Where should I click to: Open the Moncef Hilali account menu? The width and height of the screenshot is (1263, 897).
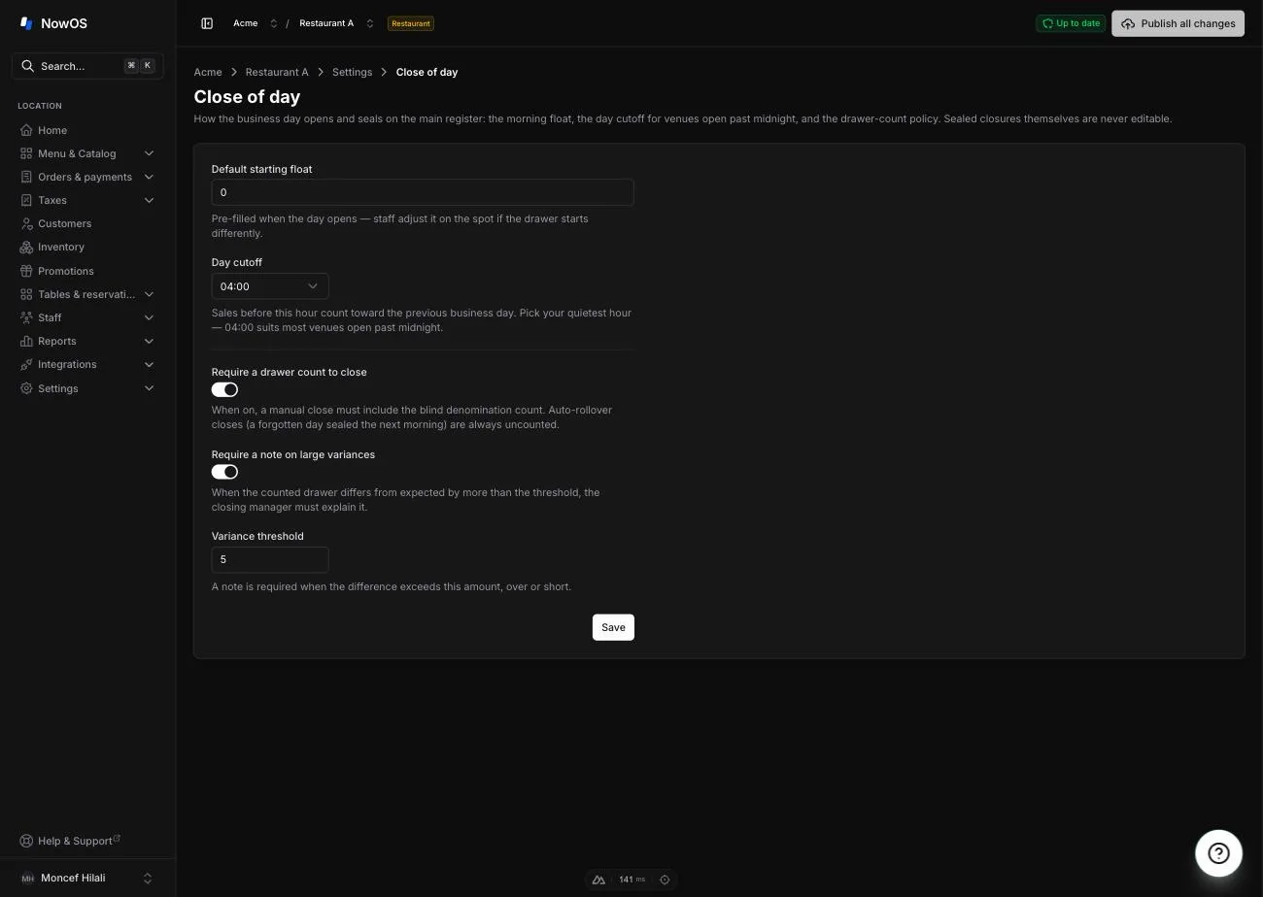(x=87, y=878)
